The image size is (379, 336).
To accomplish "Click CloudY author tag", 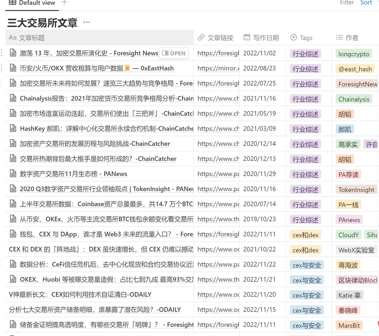I will point(349,235).
